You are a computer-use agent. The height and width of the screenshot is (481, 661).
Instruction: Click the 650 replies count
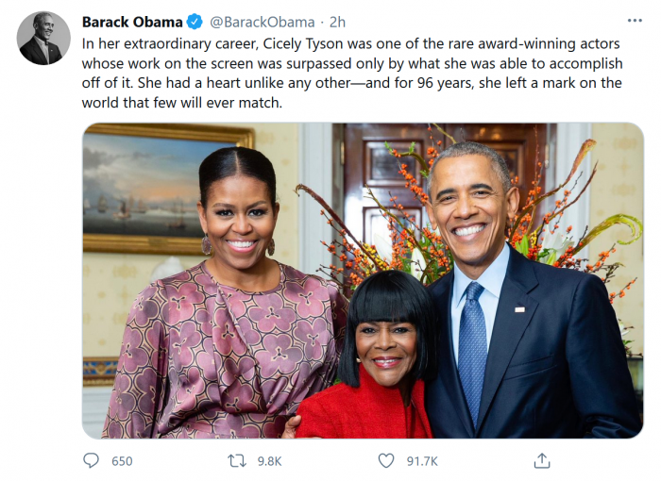coord(122,461)
